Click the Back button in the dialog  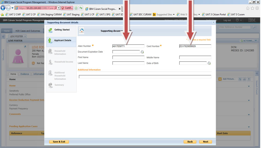[x=190, y=142]
